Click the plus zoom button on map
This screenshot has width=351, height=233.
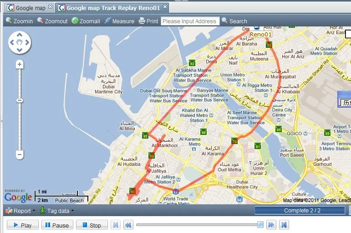click(20, 65)
